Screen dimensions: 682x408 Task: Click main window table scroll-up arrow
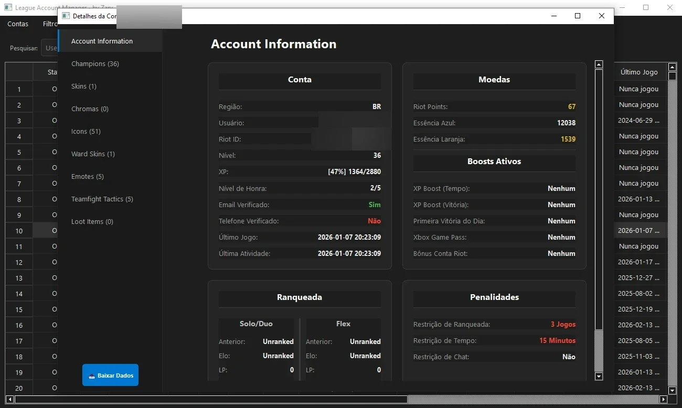pos(673,67)
